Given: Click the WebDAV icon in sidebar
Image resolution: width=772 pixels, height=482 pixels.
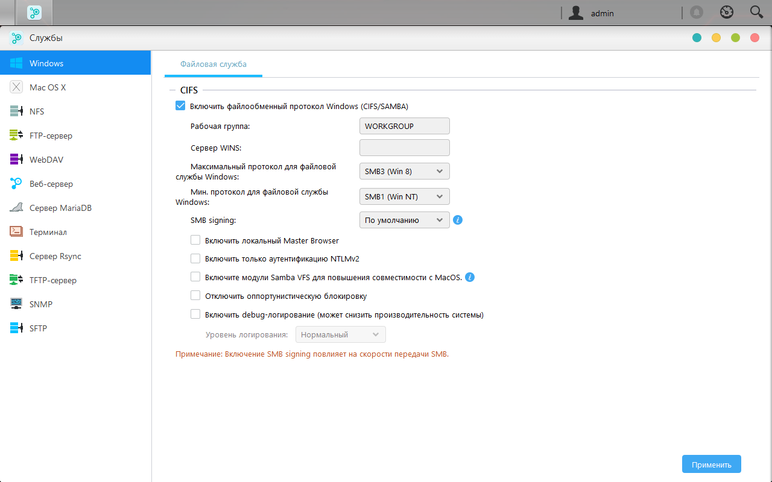Looking at the screenshot, I should coord(16,160).
